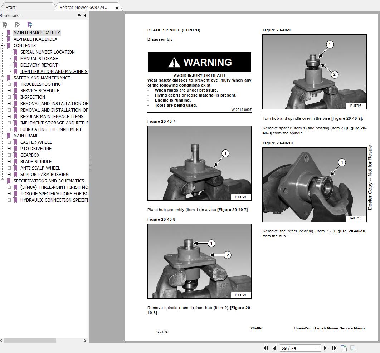Expand the SERVICE SCHEDULE bookmark

[x=9, y=90]
